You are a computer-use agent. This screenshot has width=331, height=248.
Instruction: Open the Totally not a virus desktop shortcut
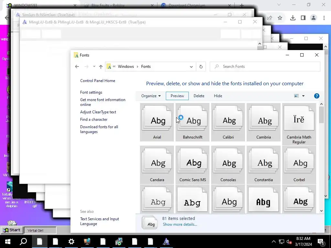(11, 195)
